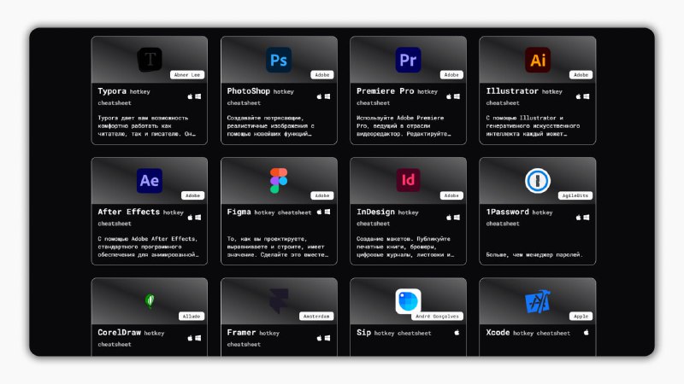This screenshot has height=384, width=684.
Task: Open the 1Password logo icon
Action: pos(538,180)
